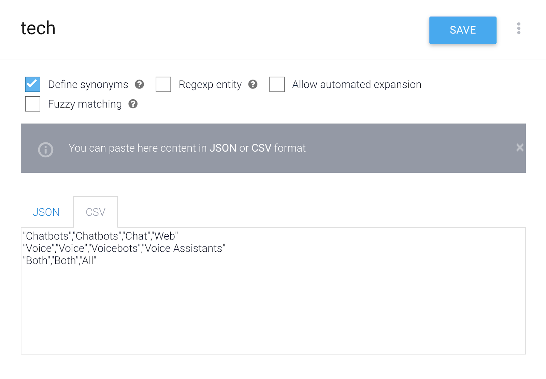Open the three-dot more options menu
546x379 pixels.
[x=518, y=28]
